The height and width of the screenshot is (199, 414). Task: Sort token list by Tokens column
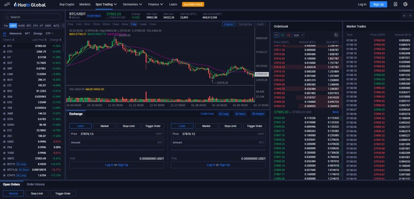click(8, 40)
